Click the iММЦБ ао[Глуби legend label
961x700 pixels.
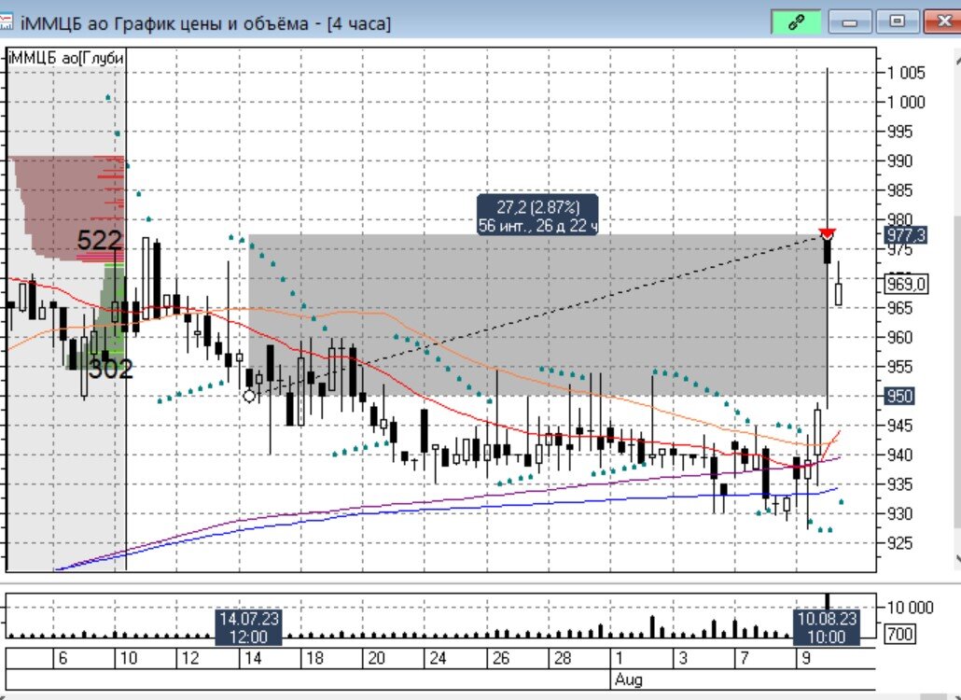(66, 58)
